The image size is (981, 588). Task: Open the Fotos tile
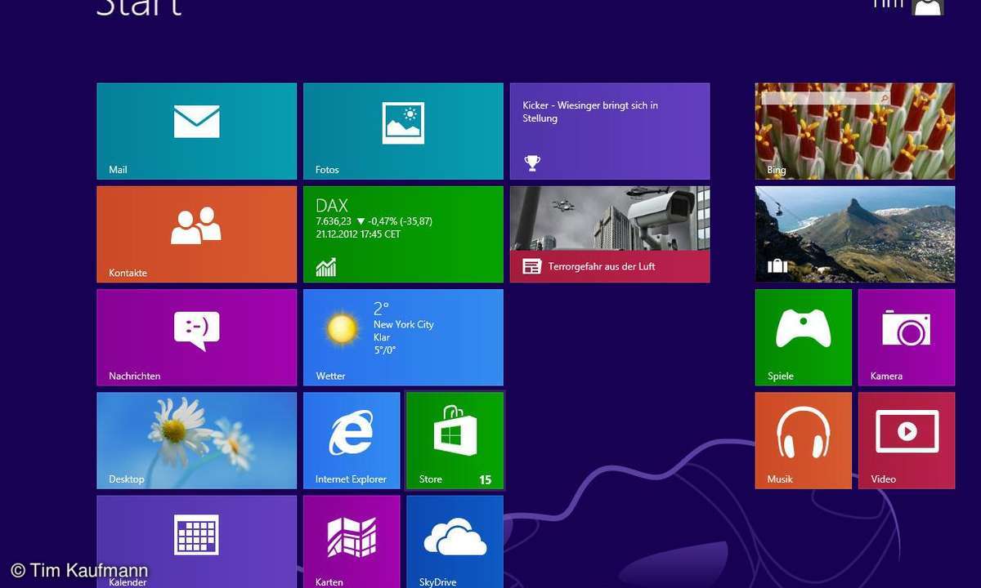(x=403, y=131)
